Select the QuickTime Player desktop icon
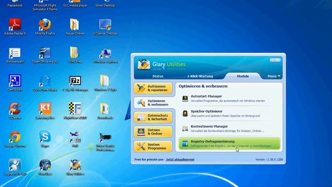 click(45, 81)
